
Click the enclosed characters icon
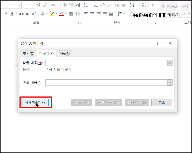(77, 14)
